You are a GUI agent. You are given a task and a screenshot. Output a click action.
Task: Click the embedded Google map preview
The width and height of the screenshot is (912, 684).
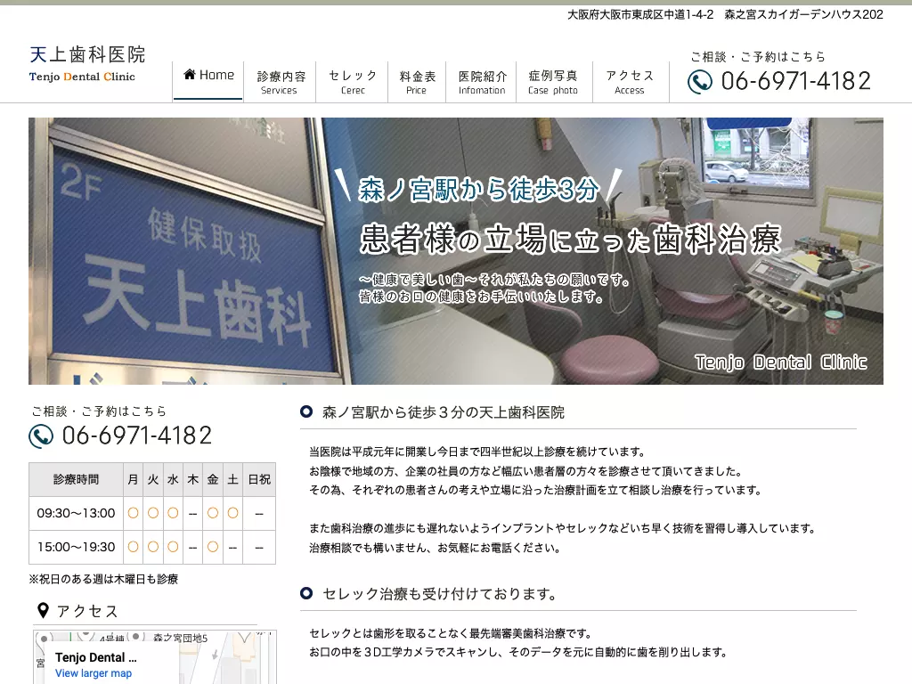pyautogui.click(x=155, y=657)
